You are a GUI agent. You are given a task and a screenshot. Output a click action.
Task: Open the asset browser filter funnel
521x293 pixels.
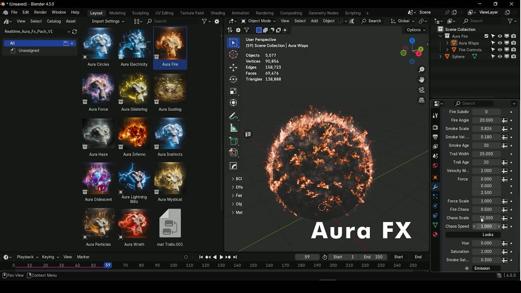[x=204, y=21]
